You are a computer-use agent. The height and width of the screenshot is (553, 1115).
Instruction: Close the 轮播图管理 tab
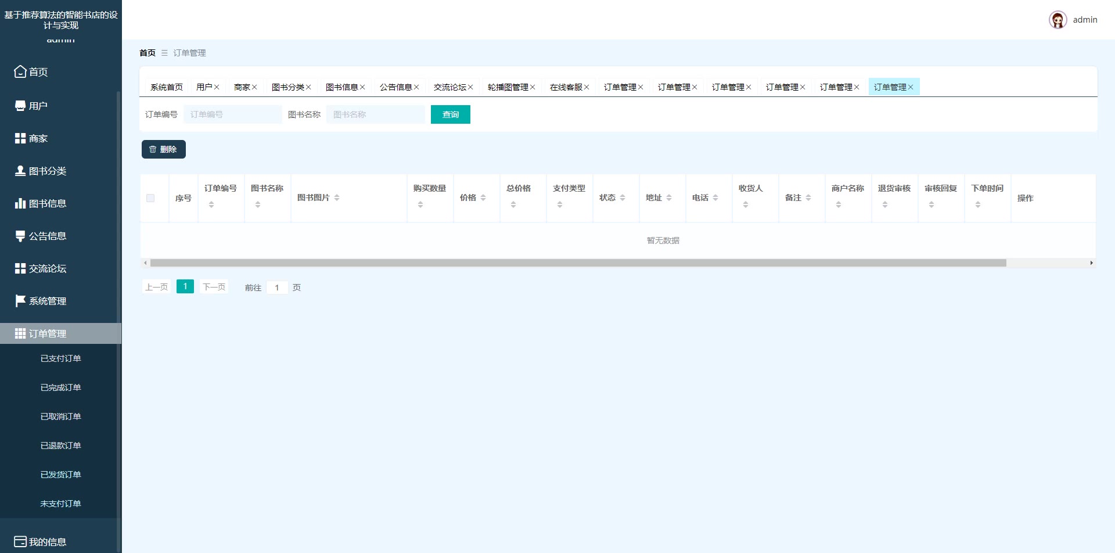[x=533, y=87]
